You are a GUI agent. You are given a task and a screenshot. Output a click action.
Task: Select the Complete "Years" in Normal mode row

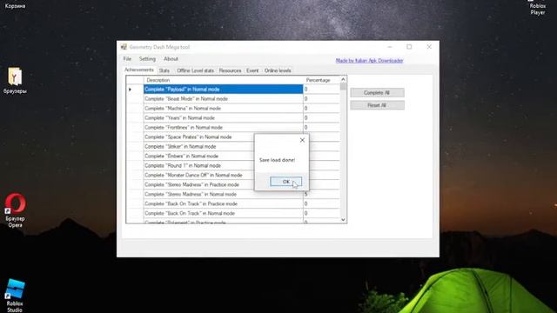223,118
